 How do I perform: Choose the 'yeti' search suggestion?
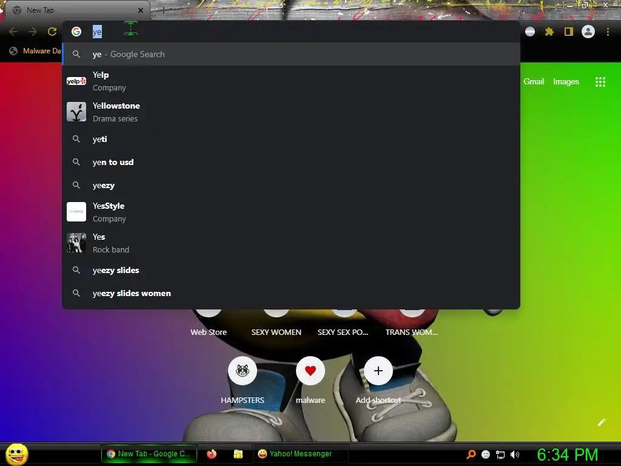291,139
